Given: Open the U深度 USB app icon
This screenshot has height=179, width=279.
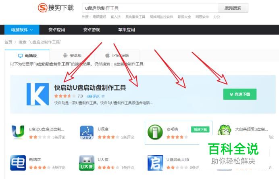Looking at the screenshot, I should [x=87, y=133].
